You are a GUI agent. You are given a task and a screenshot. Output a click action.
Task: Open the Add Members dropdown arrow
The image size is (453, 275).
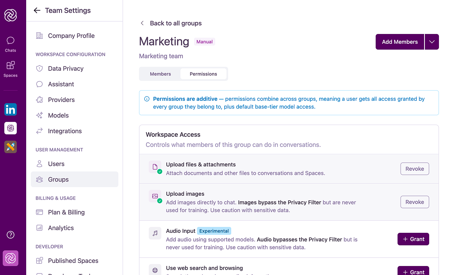[432, 42]
